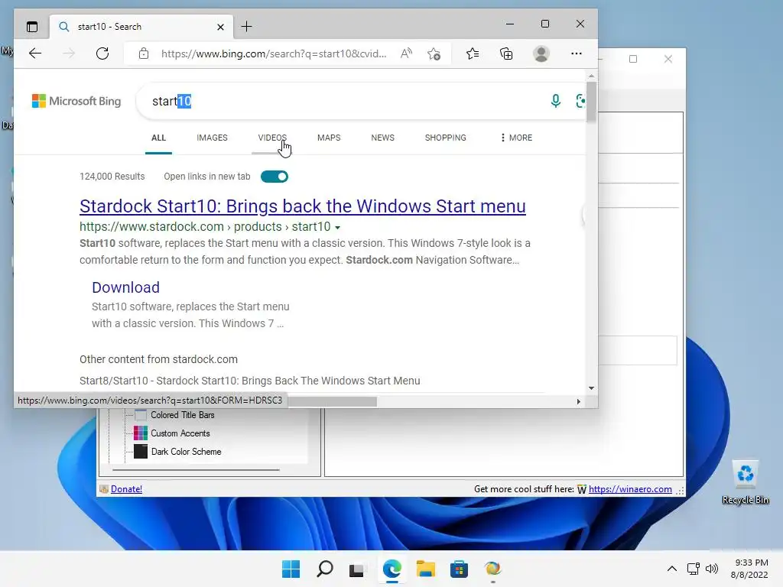Open Microsoft Store from taskbar
The width and height of the screenshot is (783, 587).
coord(459,569)
